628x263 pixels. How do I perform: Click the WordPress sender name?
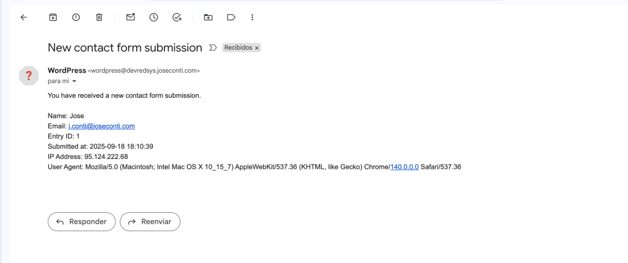(67, 70)
